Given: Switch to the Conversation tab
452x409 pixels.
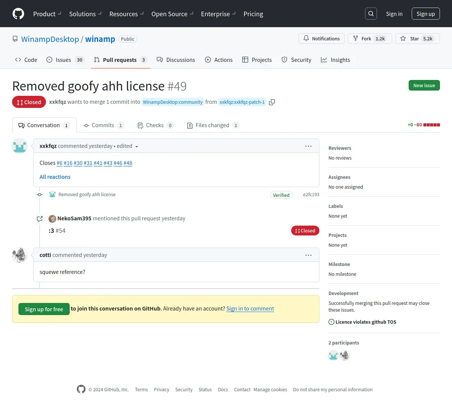Looking at the screenshot, I should (x=44, y=125).
